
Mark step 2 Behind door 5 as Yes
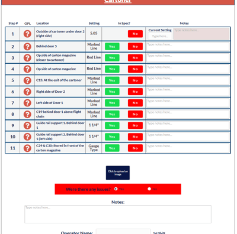click(112, 47)
